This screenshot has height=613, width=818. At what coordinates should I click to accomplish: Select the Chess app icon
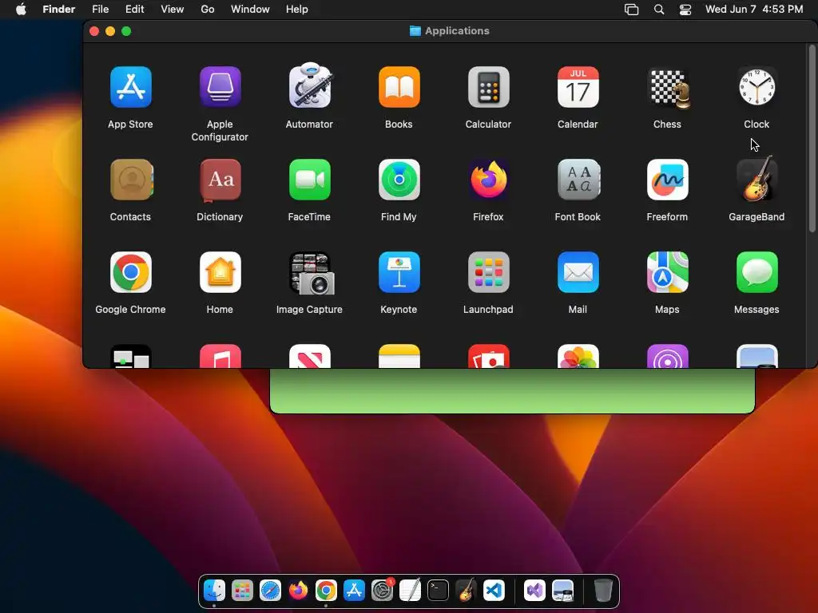coord(668,88)
